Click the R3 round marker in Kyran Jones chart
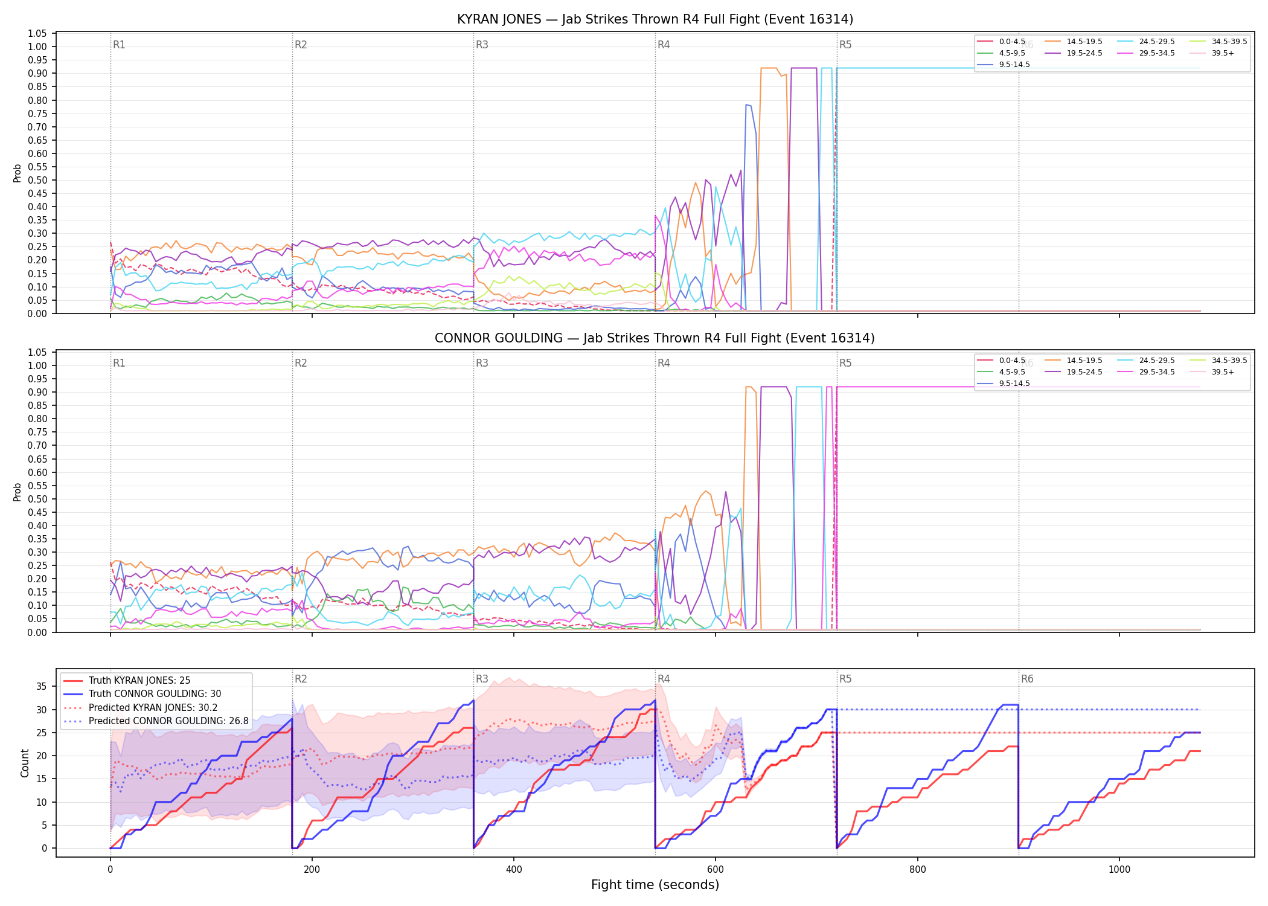The image size is (1268, 906). click(482, 45)
